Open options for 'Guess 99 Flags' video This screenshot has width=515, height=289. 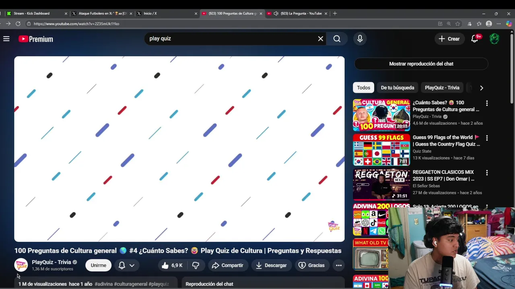tap(487, 138)
